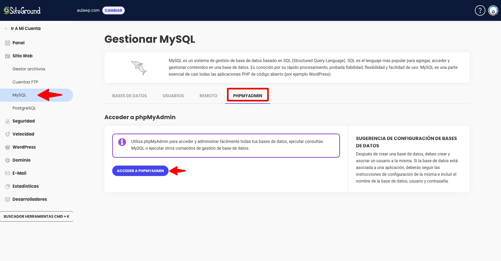Collapse the sidebar with Ir A Mi Cuenta arrow
The width and height of the screenshot is (501, 261).
(x=6, y=29)
